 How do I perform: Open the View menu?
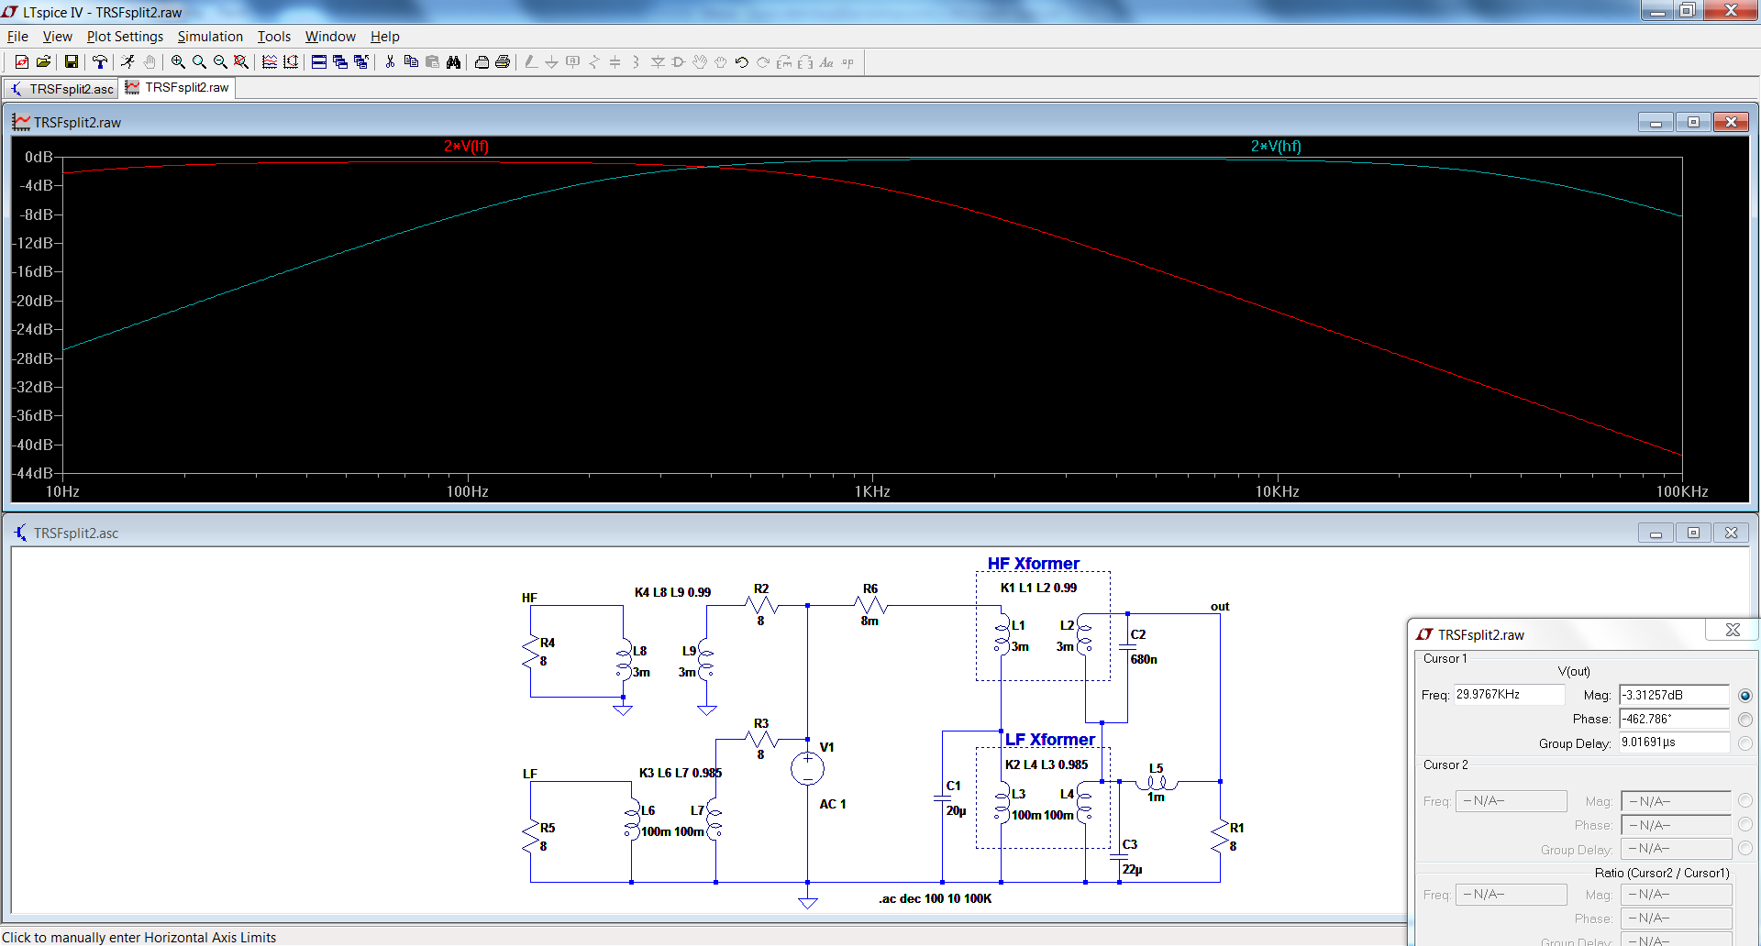(x=57, y=37)
